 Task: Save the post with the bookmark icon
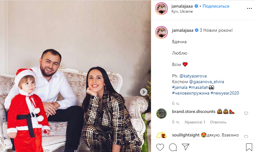(x=249, y=147)
